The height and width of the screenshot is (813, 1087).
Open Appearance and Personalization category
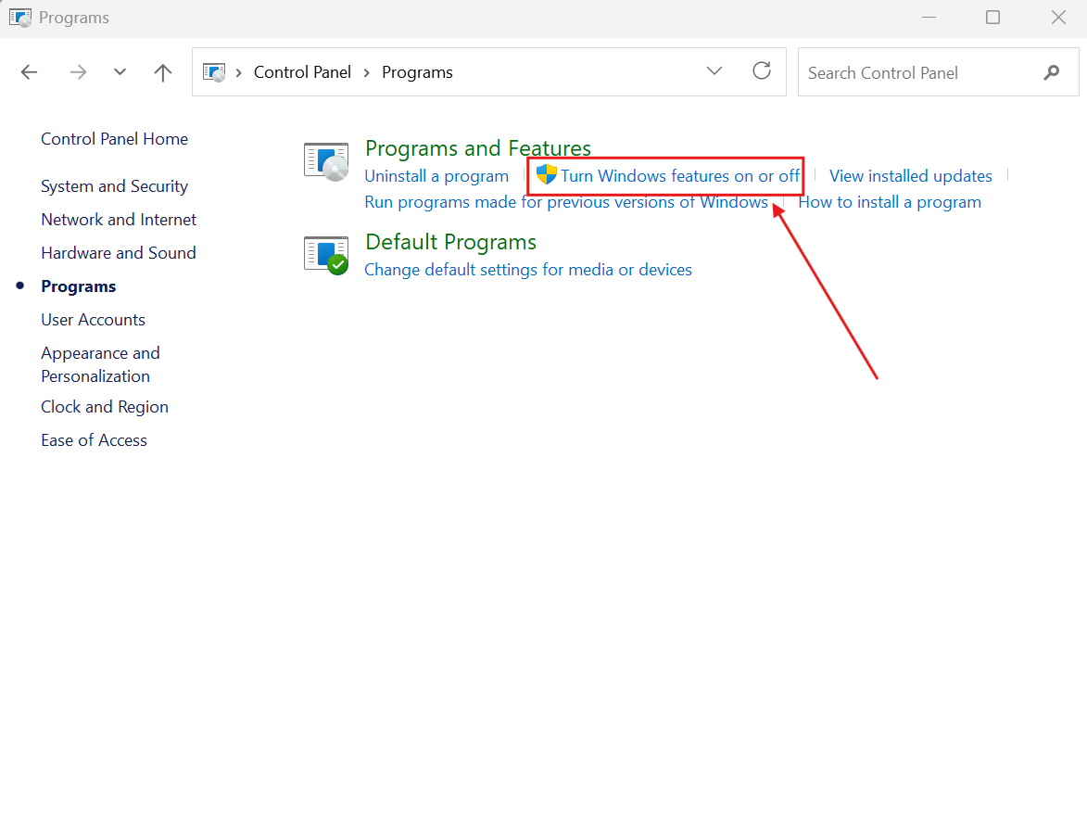click(100, 364)
